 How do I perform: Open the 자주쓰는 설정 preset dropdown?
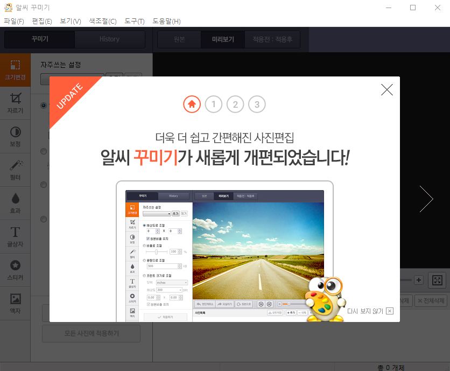click(x=72, y=80)
